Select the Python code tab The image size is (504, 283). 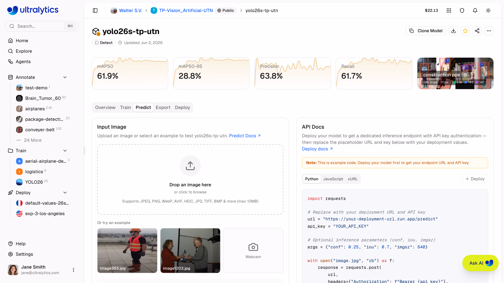312,179
